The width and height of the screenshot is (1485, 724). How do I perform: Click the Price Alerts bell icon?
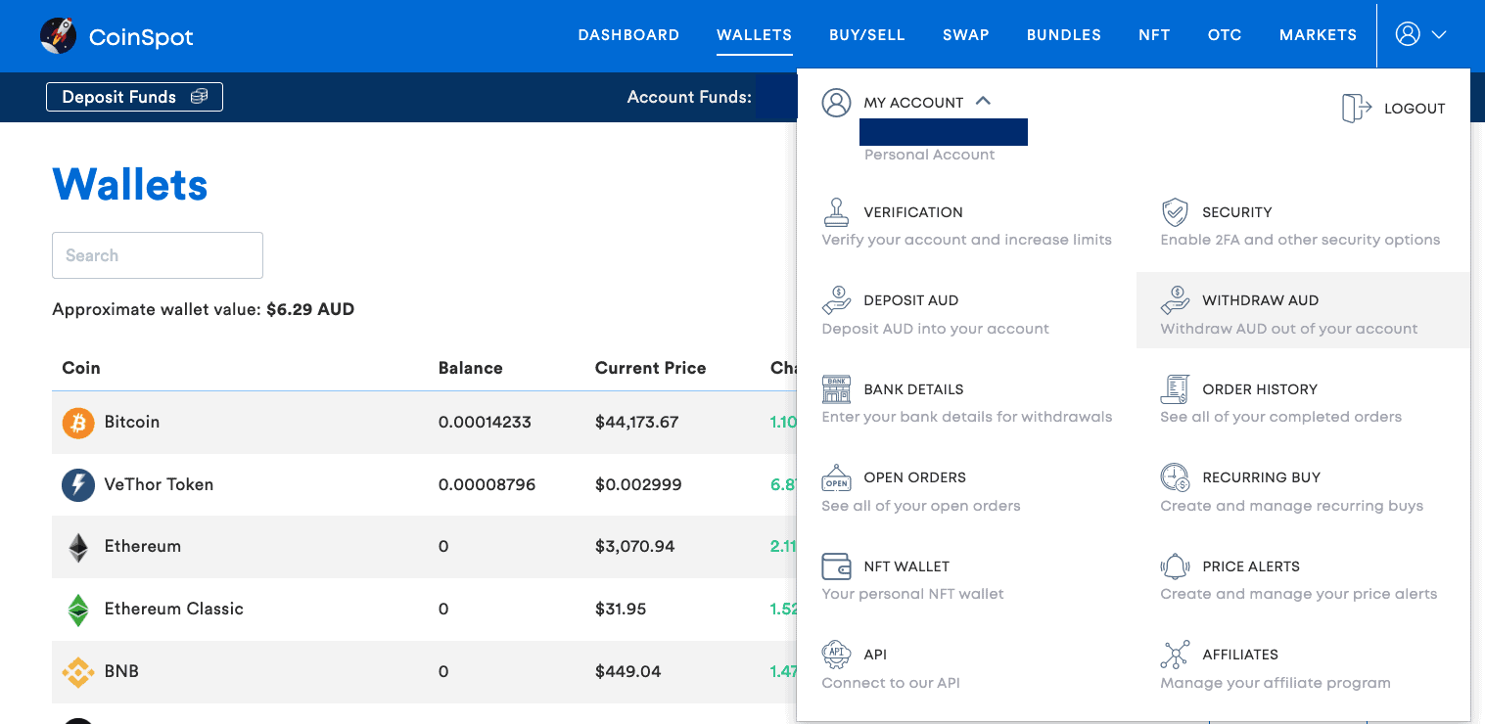(1175, 566)
